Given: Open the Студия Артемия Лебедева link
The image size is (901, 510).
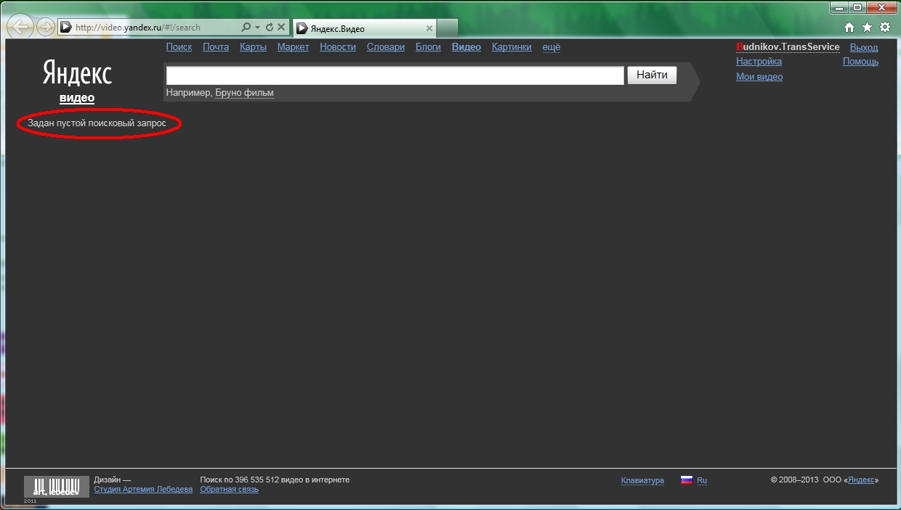Looking at the screenshot, I should point(143,489).
